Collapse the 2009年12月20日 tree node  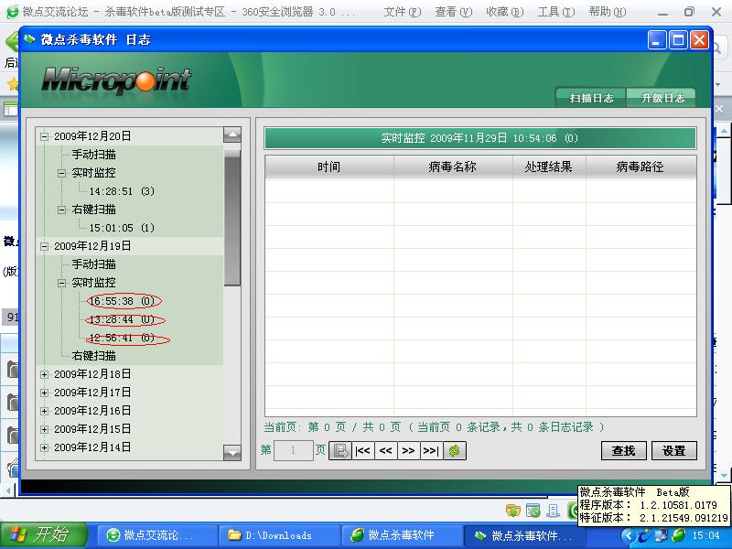click(x=44, y=136)
